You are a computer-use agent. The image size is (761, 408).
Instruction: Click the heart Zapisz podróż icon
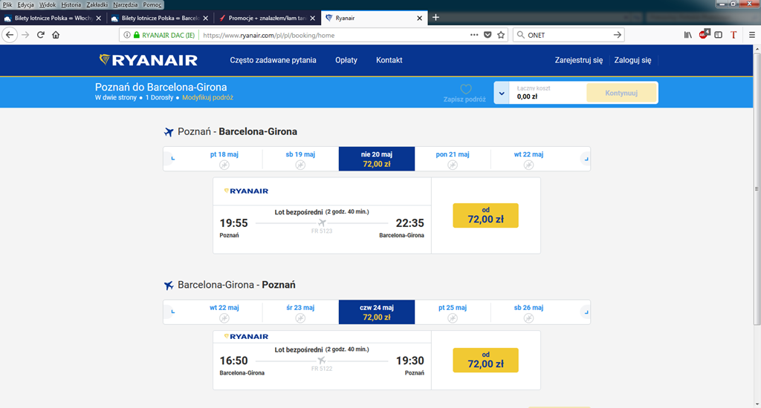pyautogui.click(x=465, y=89)
